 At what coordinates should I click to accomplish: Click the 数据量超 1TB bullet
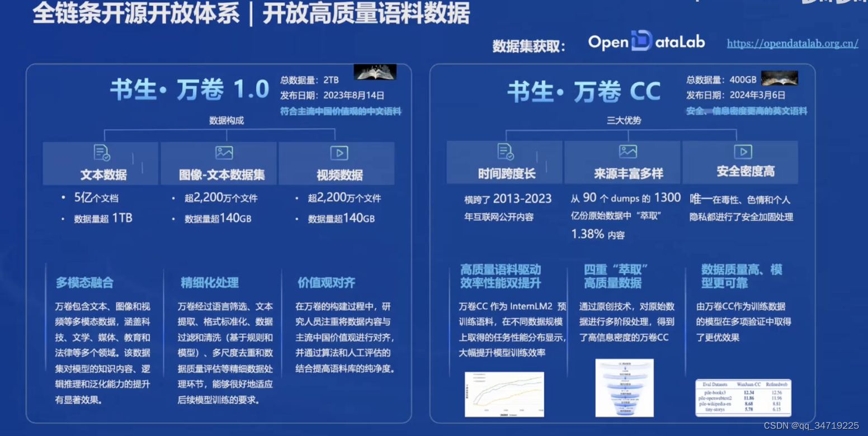point(103,218)
